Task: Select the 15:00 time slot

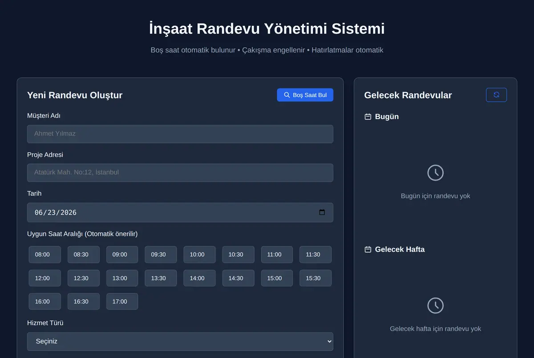Action: (x=277, y=278)
